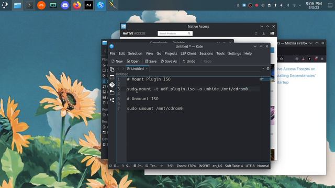Open Kate's Symbol Outline sidebar icon
Image resolution: width=335 pixels, height=188 pixels.
(112, 77)
